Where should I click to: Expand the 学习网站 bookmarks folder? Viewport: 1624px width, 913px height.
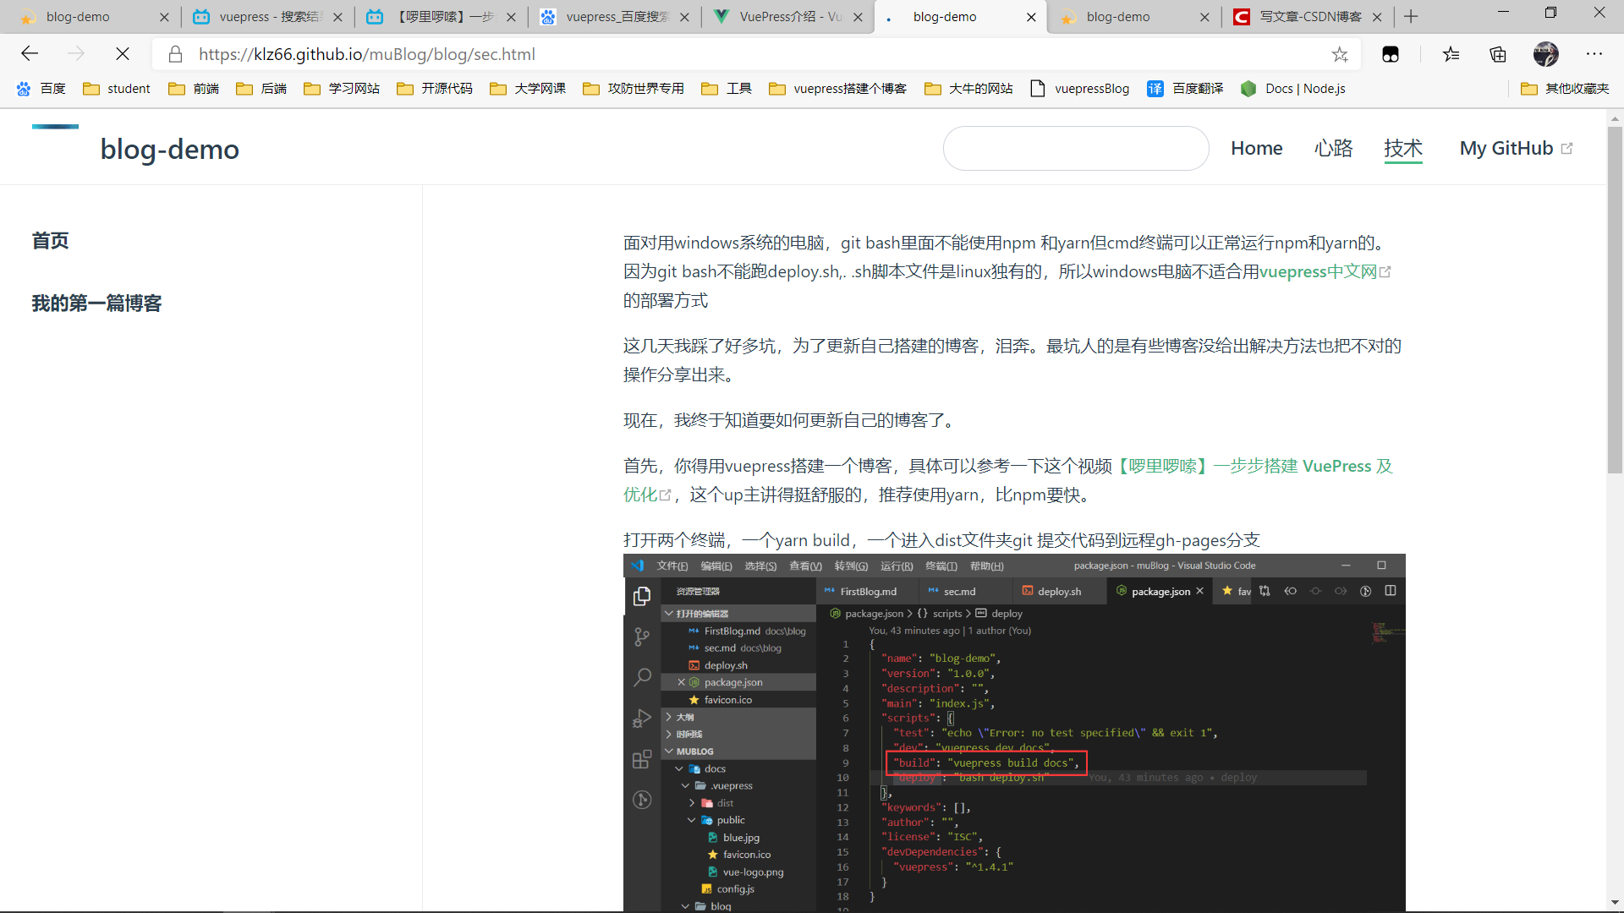tap(343, 89)
